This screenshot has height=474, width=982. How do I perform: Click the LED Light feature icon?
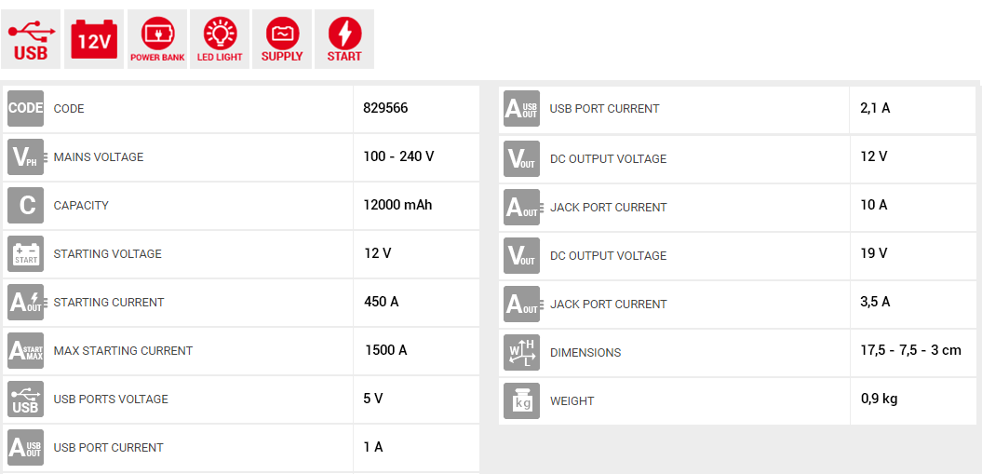point(220,39)
